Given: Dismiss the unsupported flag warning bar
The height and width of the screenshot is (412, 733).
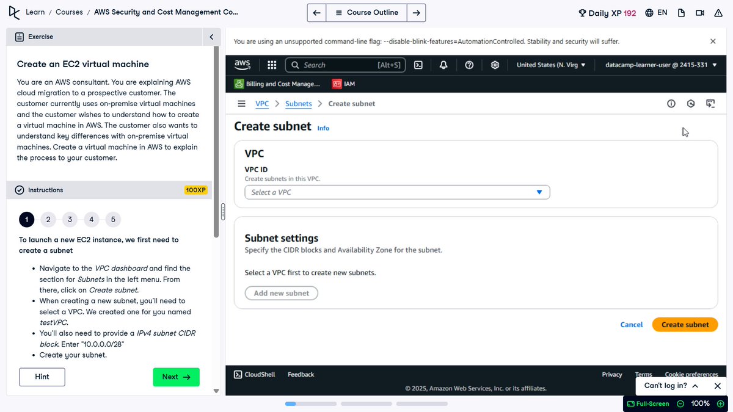Looking at the screenshot, I should 713,42.
